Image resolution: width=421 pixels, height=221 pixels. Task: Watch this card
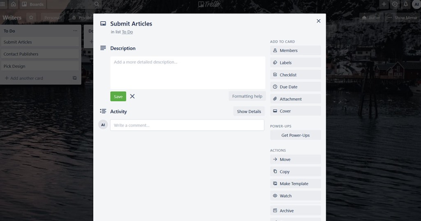295,196
